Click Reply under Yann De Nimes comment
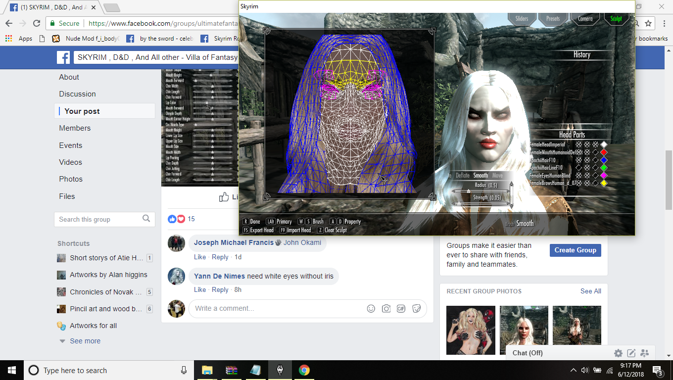This screenshot has width=673, height=380. (x=220, y=289)
